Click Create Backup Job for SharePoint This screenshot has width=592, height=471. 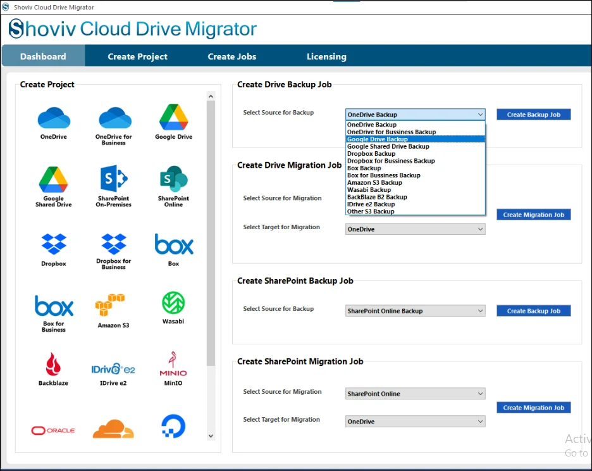533,311
